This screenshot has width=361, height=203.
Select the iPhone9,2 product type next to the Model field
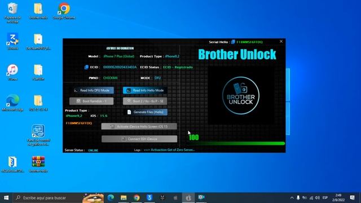172,56
